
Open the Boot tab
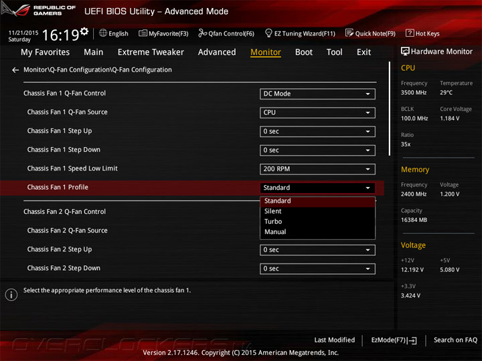pyautogui.click(x=304, y=52)
